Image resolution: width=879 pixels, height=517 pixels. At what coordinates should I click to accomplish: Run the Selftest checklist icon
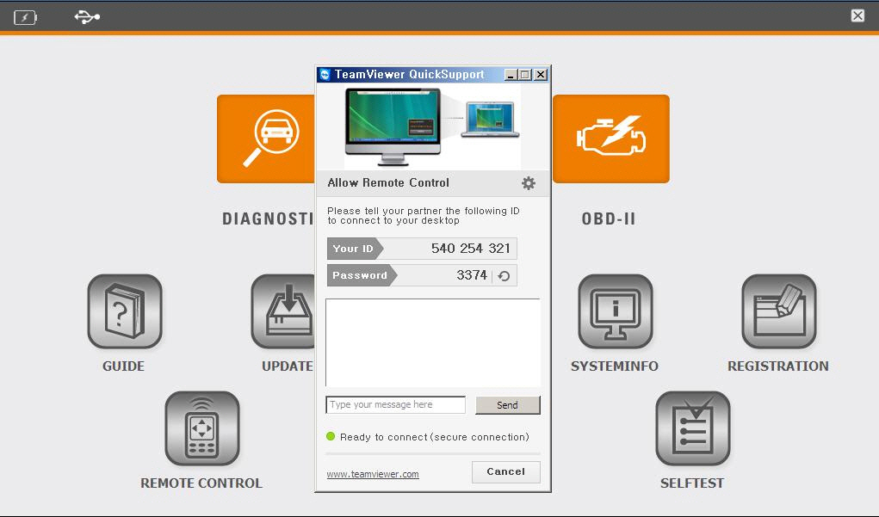click(692, 428)
